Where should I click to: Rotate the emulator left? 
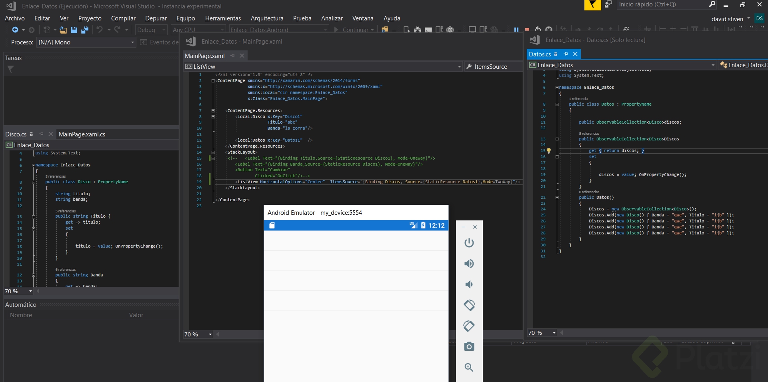click(469, 305)
